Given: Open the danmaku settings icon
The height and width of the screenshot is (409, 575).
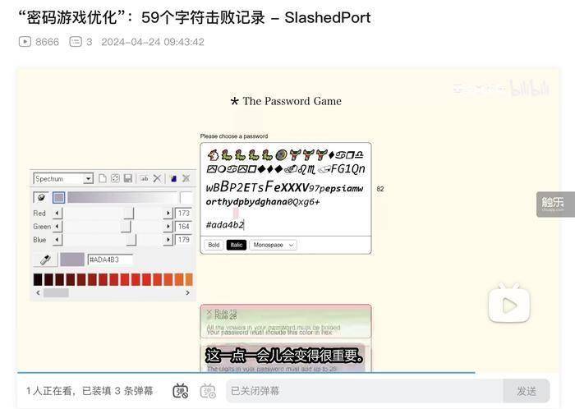Looking at the screenshot, I should [208, 391].
